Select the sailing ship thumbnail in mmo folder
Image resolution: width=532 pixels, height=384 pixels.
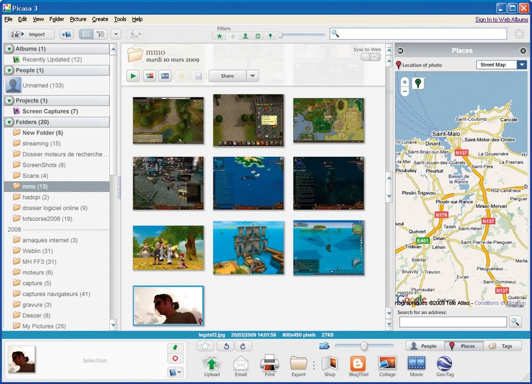tap(248, 248)
